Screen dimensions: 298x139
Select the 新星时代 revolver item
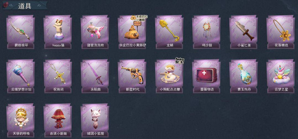[x=132, y=76]
